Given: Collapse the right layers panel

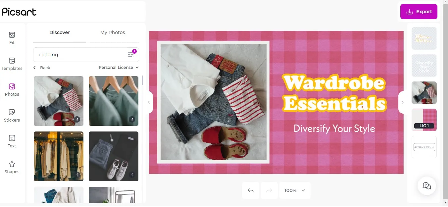Looking at the screenshot, I should coord(402,102).
